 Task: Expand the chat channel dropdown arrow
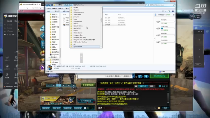pyautogui.click(x=155, y=108)
